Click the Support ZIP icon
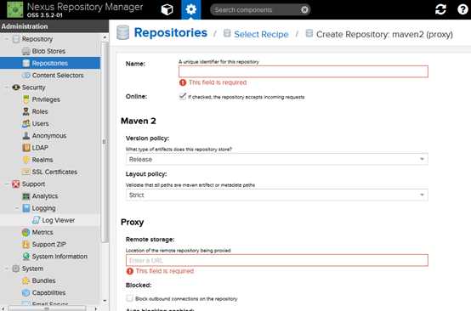The height and width of the screenshot is (311, 471). (26, 245)
